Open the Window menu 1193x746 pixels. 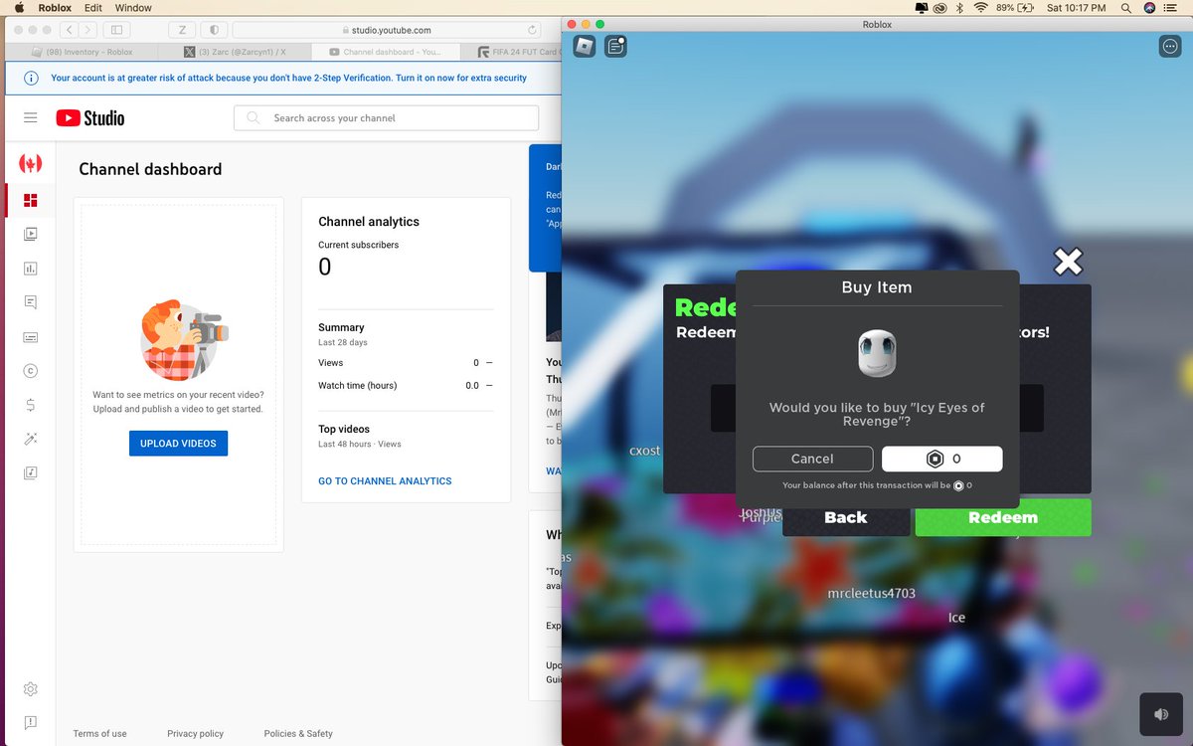tap(133, 7)
